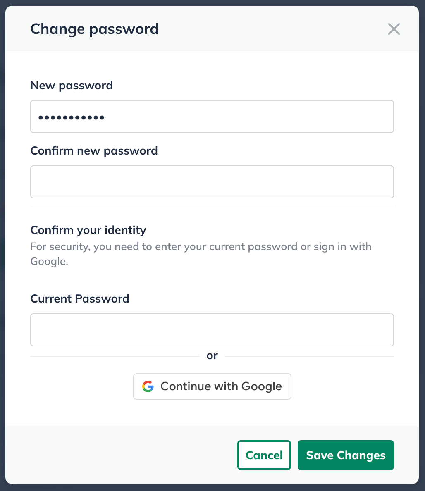Screen dimensions: 425x491
Task: Click the divider line below Confirm new password
Action: point(212,207)
